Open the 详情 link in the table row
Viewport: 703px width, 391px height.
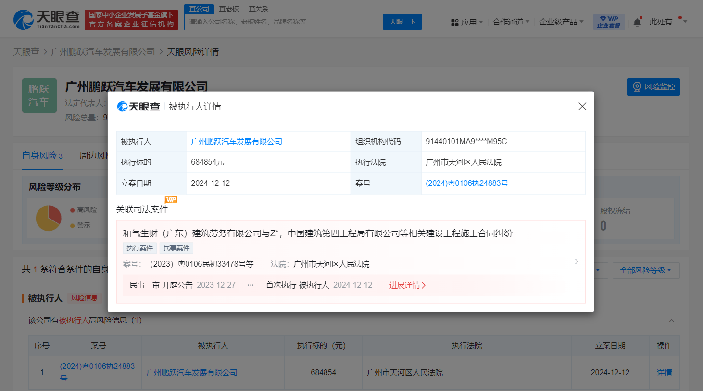click(x=665, y=373)
